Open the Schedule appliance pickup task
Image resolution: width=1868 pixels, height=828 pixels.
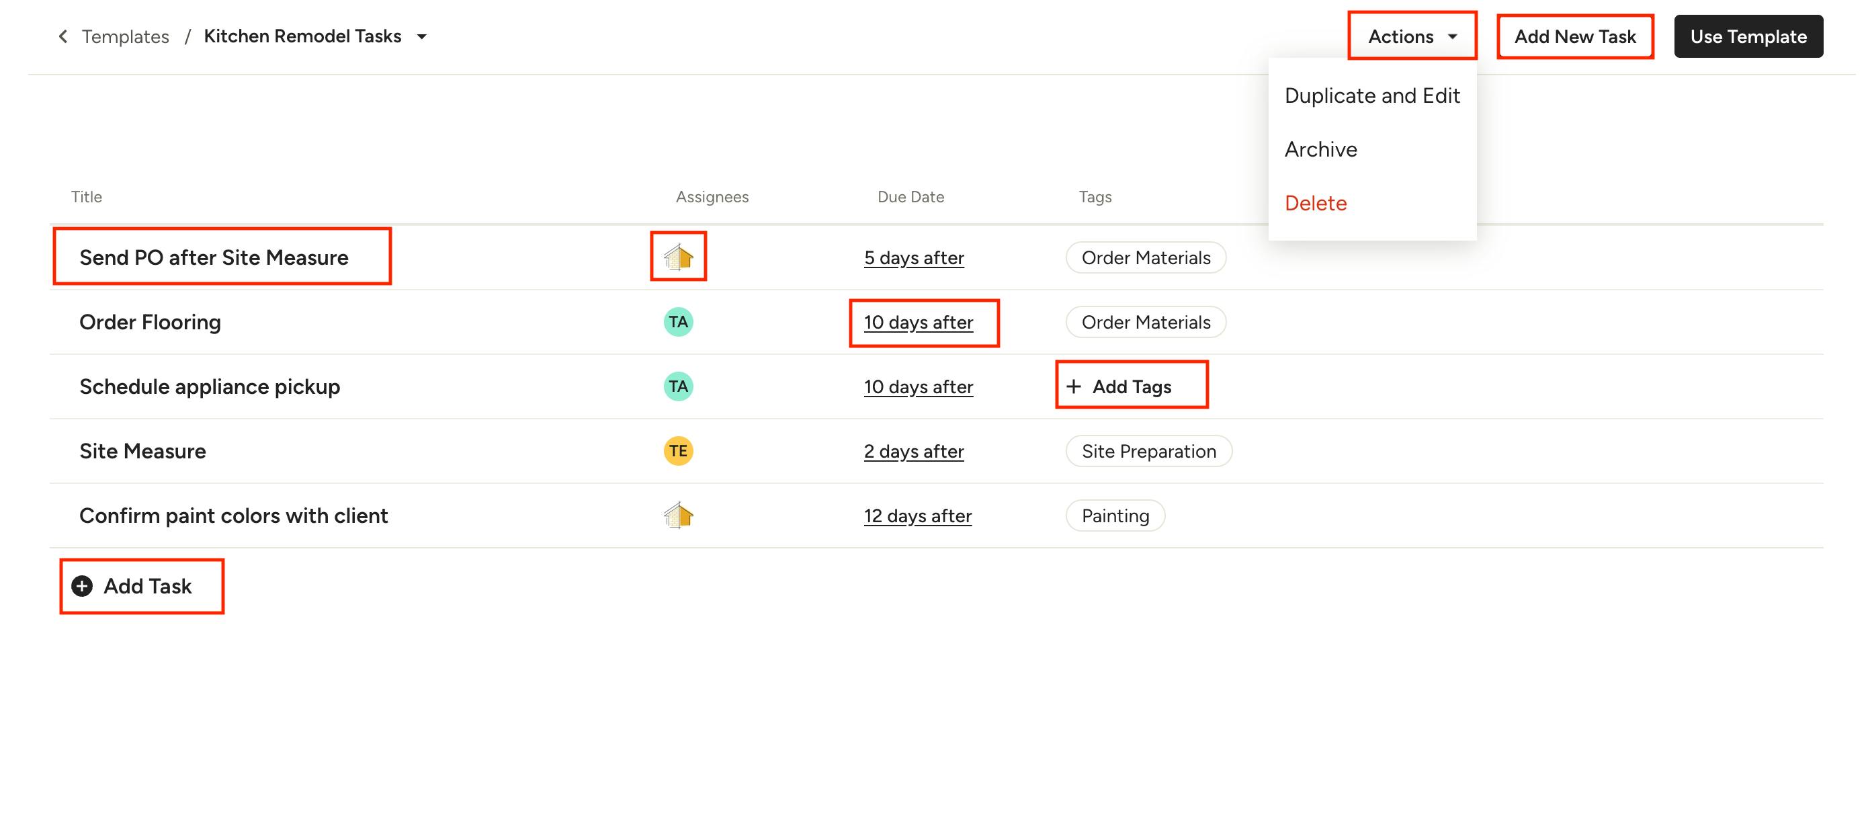(210, 386)
